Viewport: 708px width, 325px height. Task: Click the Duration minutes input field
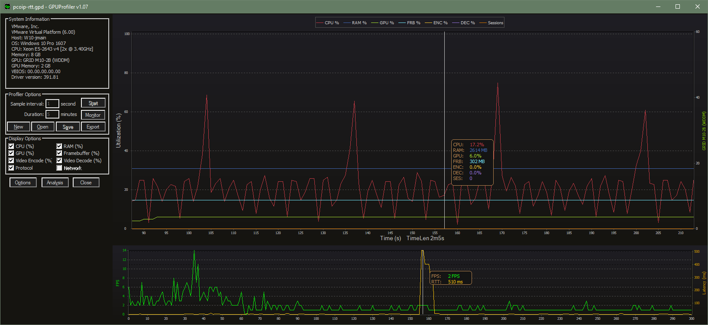point(52,114)
